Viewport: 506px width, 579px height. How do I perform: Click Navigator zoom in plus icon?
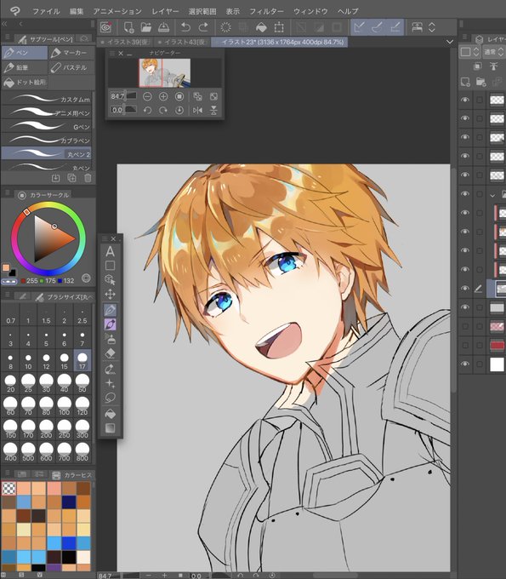[x=163, y=97]
